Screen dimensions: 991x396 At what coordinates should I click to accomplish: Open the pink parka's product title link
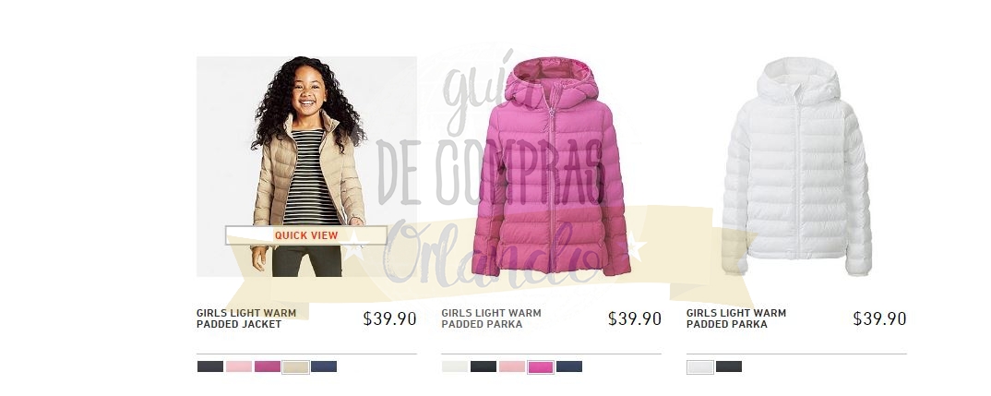coord(491,318)
